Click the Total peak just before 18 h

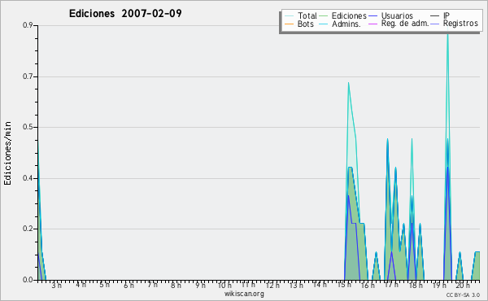point(412,140)
